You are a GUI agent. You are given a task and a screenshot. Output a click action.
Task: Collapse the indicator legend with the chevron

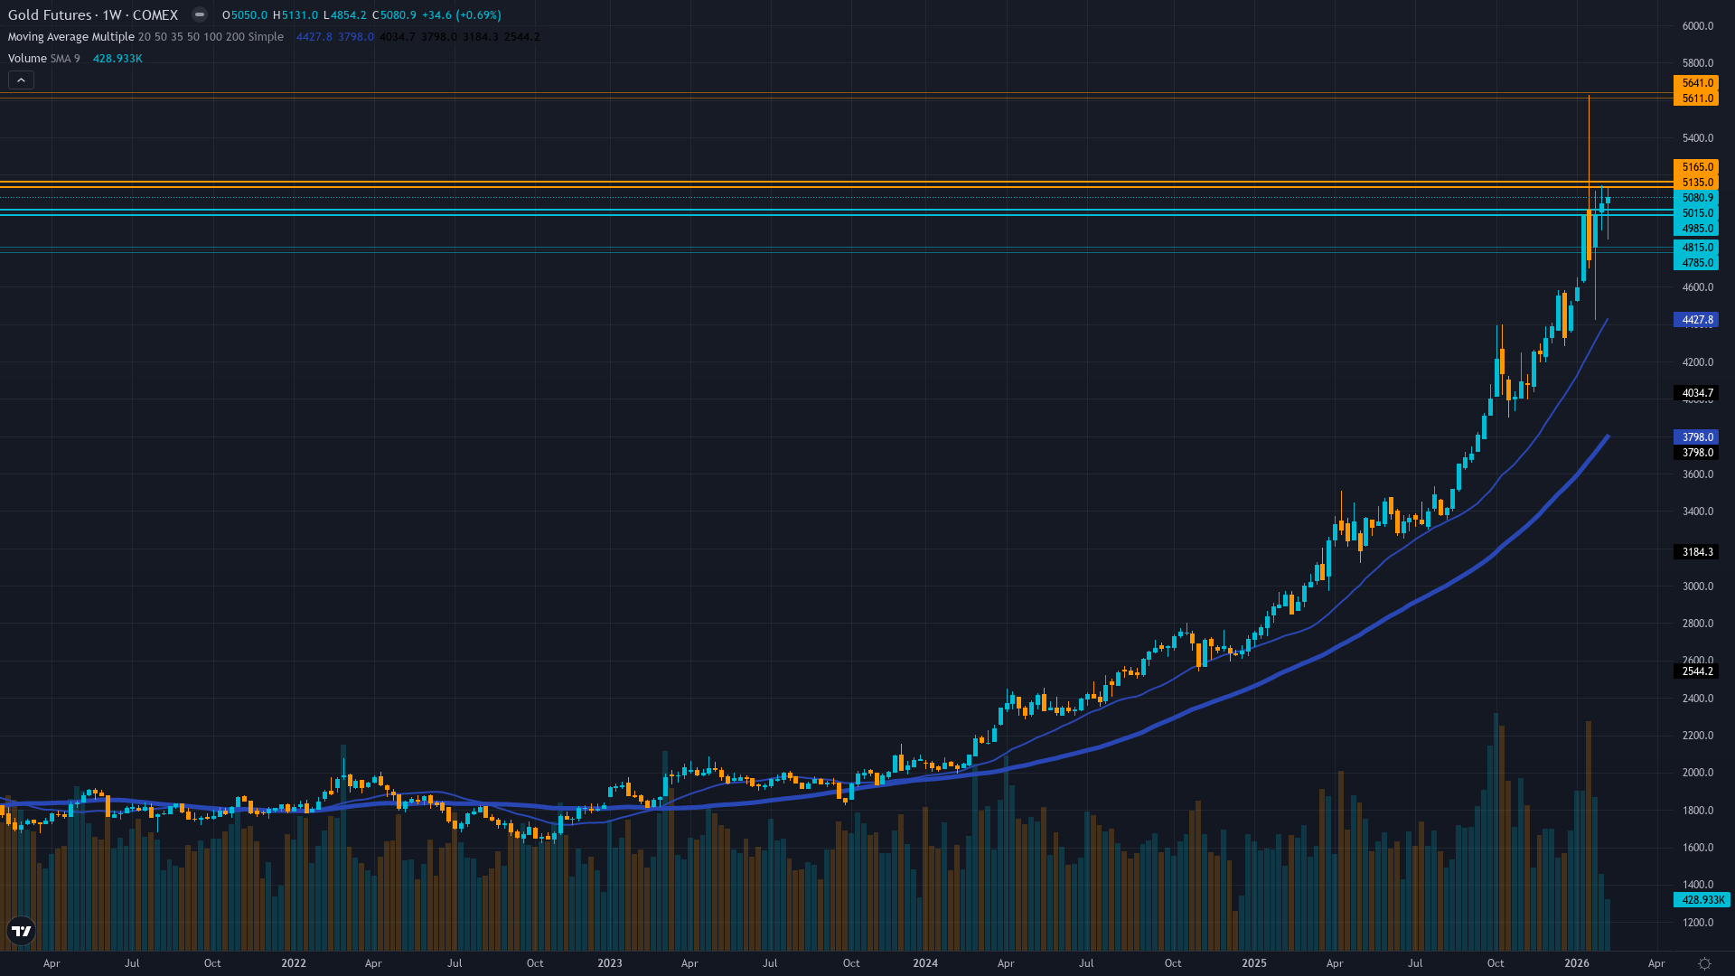coord(22,80)
